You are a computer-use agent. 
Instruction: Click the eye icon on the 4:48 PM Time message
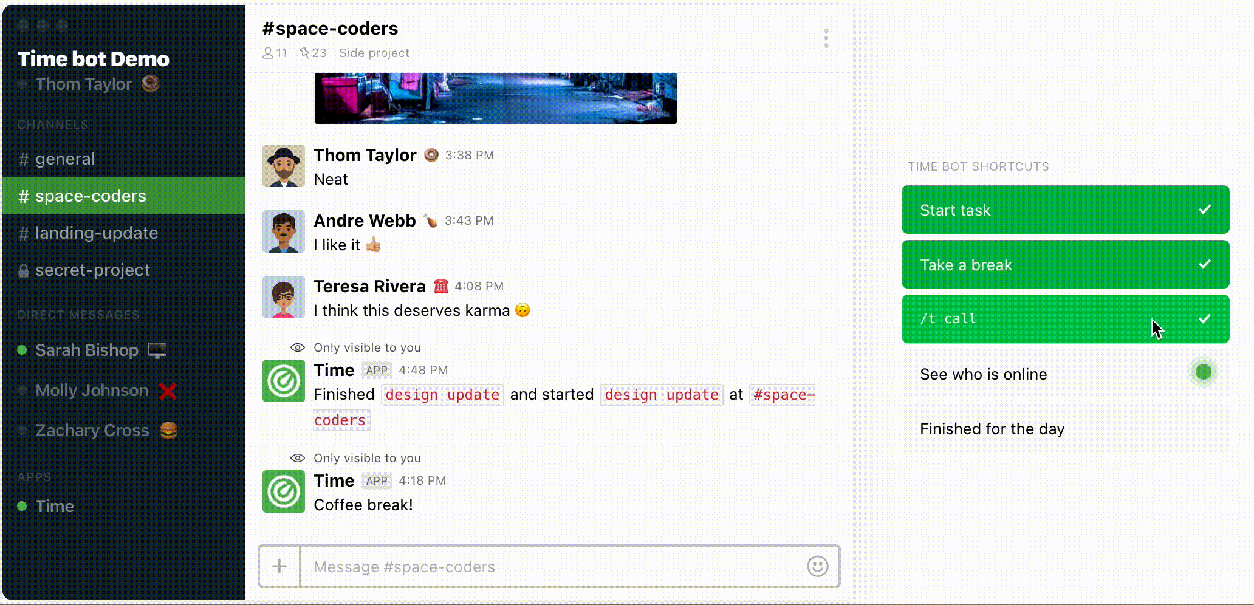(x=298, y=347)
